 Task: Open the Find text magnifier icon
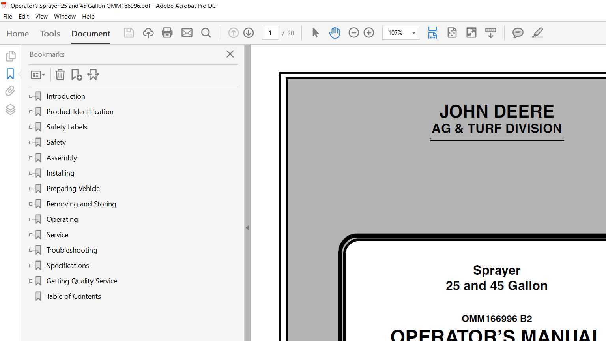point(206,33)
